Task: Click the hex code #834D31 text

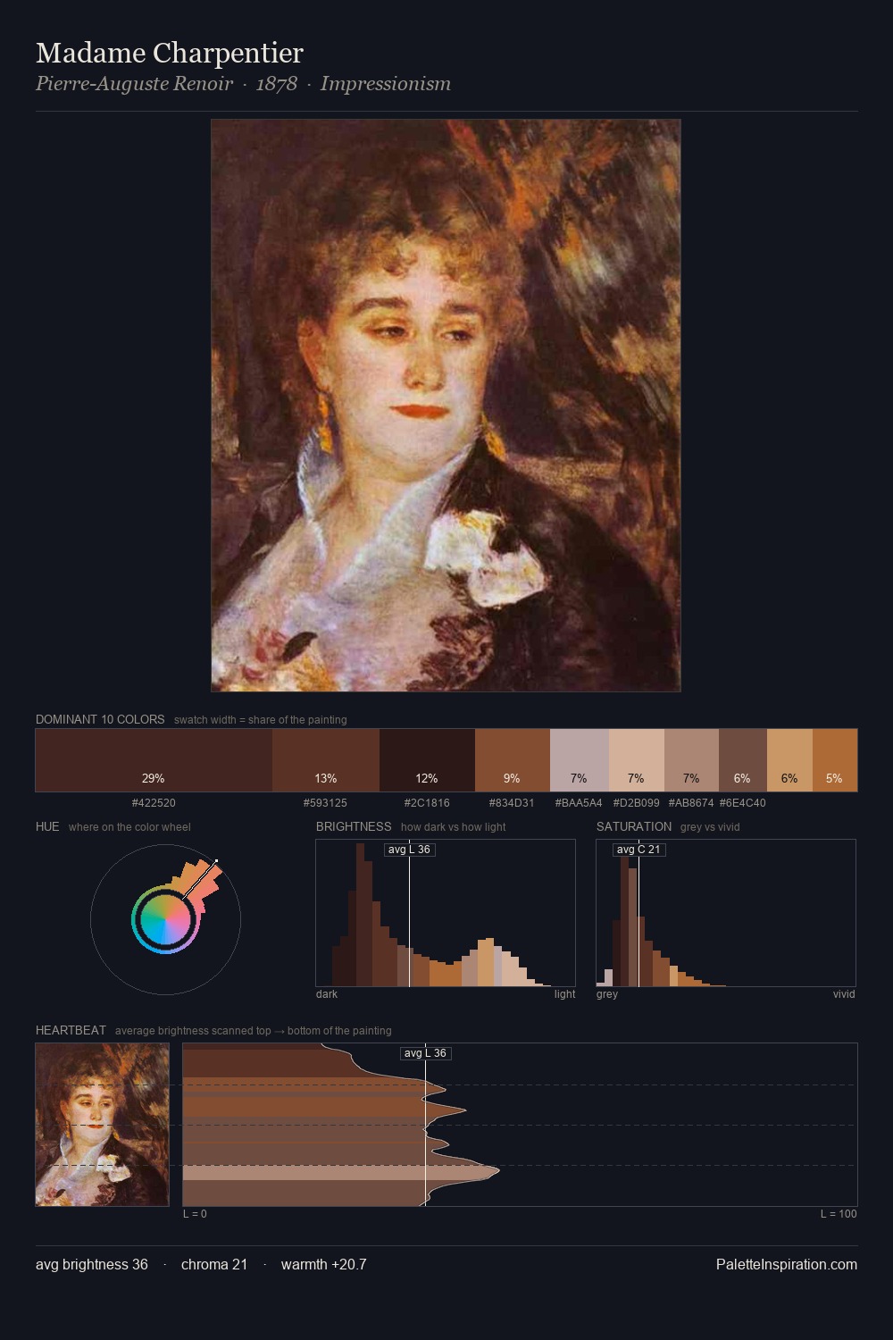Action: [x=512, y=803]
